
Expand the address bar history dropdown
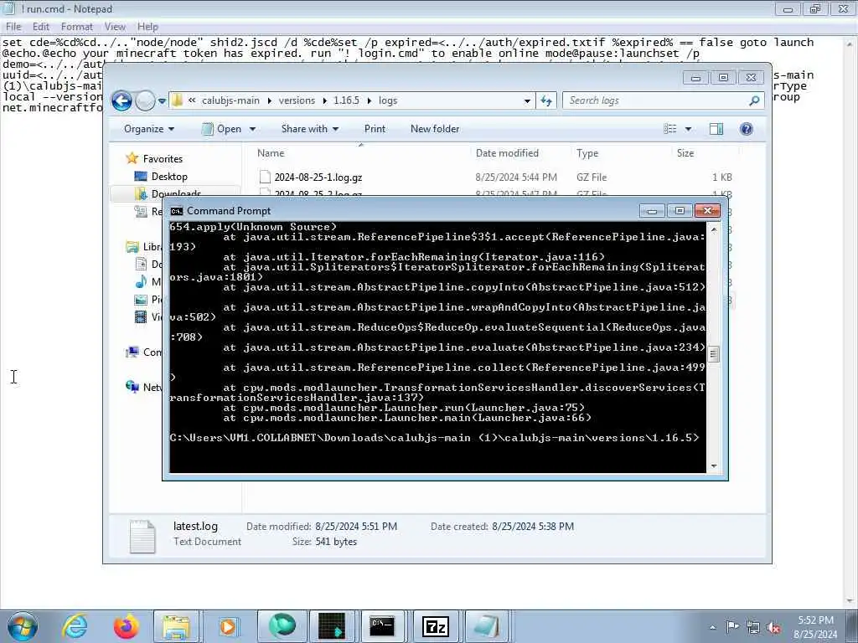coord(527,101)
